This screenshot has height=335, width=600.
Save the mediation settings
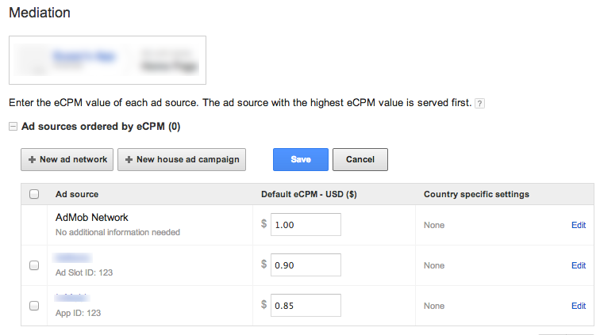click(x=301, y=159)
